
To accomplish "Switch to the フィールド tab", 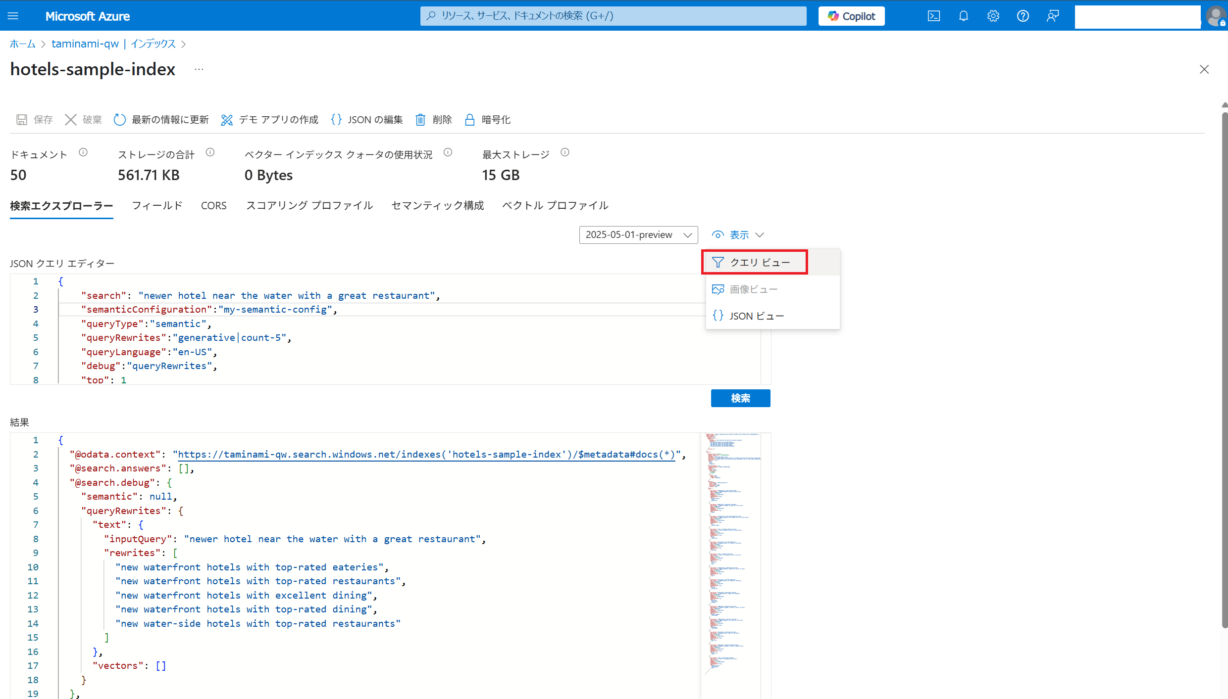I will tap(157, 205).
